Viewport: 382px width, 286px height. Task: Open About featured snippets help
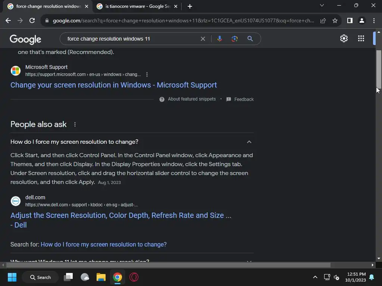click(x=162, y=99)
